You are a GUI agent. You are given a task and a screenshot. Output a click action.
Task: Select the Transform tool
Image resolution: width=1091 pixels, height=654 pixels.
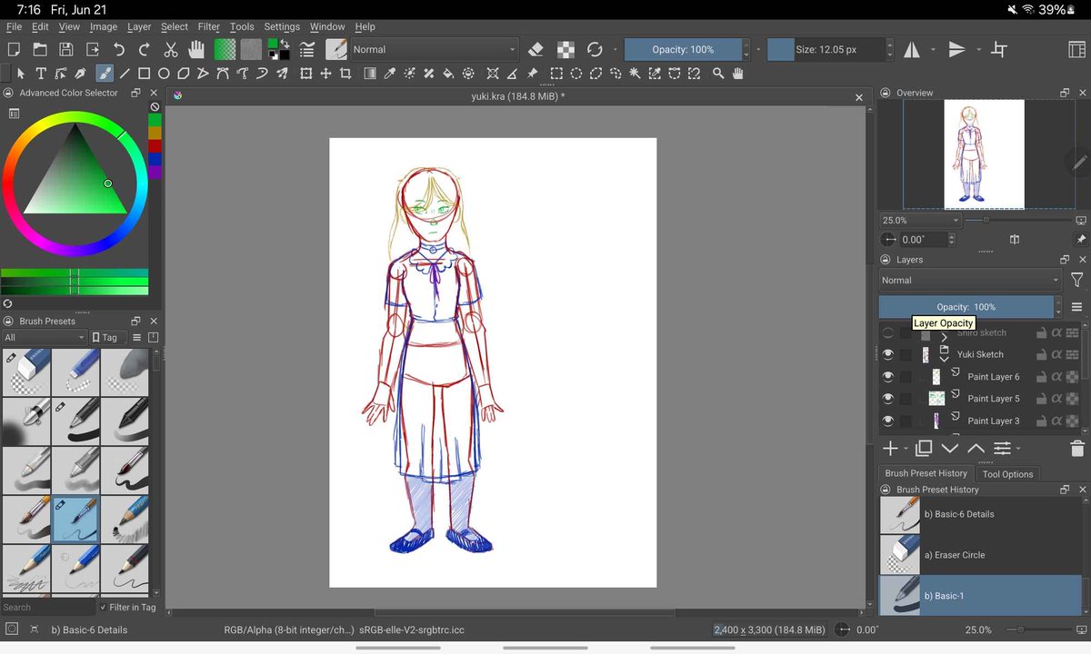[x=306, y=74]
